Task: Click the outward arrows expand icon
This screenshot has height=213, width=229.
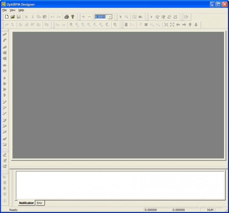Action: (x=172, y=25)
